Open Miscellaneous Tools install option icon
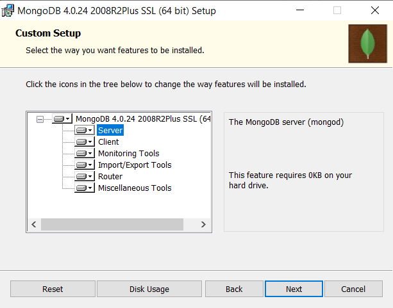 coord(84,188)
